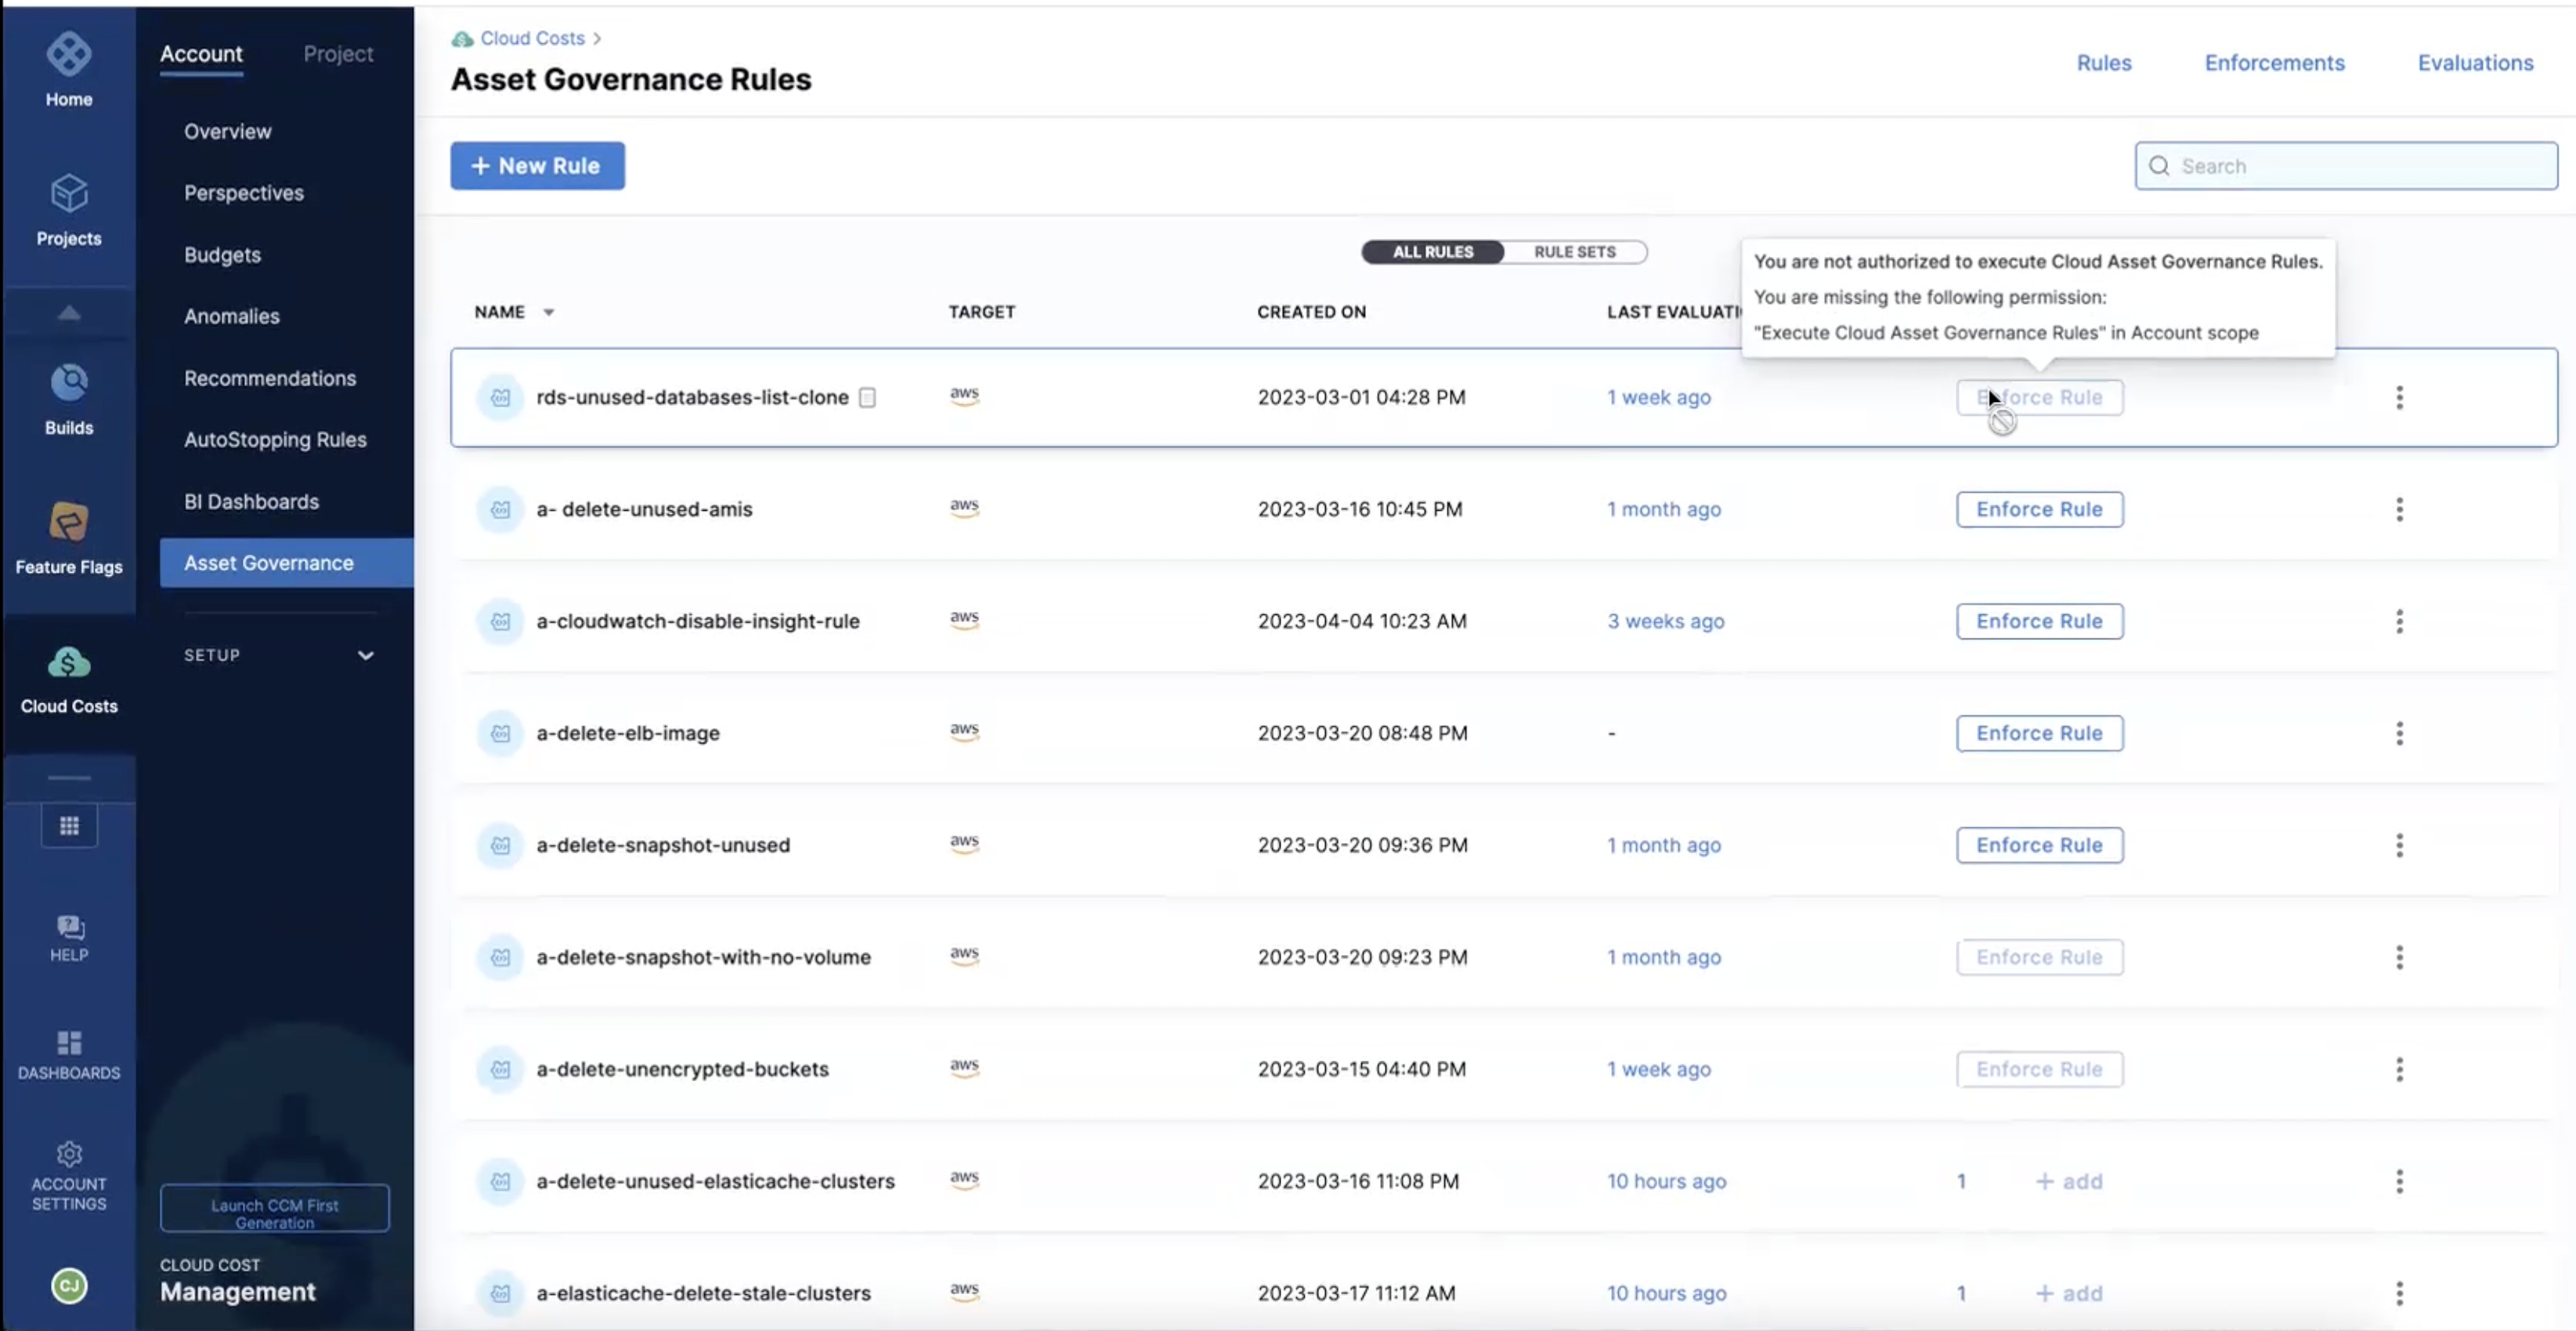Open the Builds module icon
Viewport: 2576px width, 1331px height.
coord(68,382)
